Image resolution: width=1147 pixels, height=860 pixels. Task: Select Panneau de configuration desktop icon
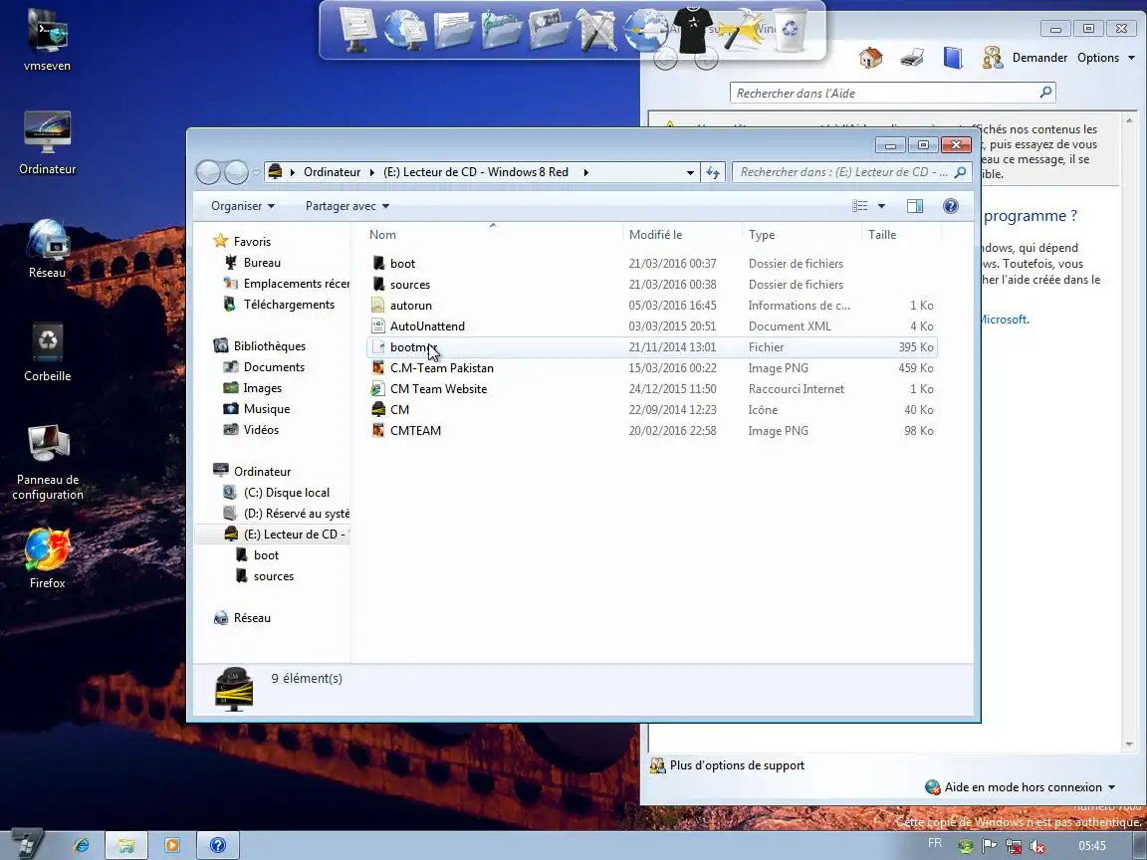[48, 462]
